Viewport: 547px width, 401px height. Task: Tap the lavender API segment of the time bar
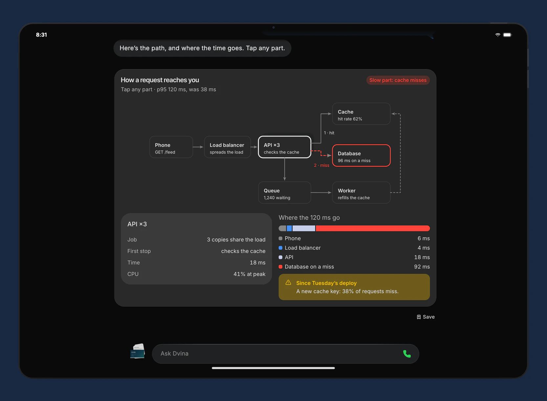pyautogui.click(x=304, y=228)
